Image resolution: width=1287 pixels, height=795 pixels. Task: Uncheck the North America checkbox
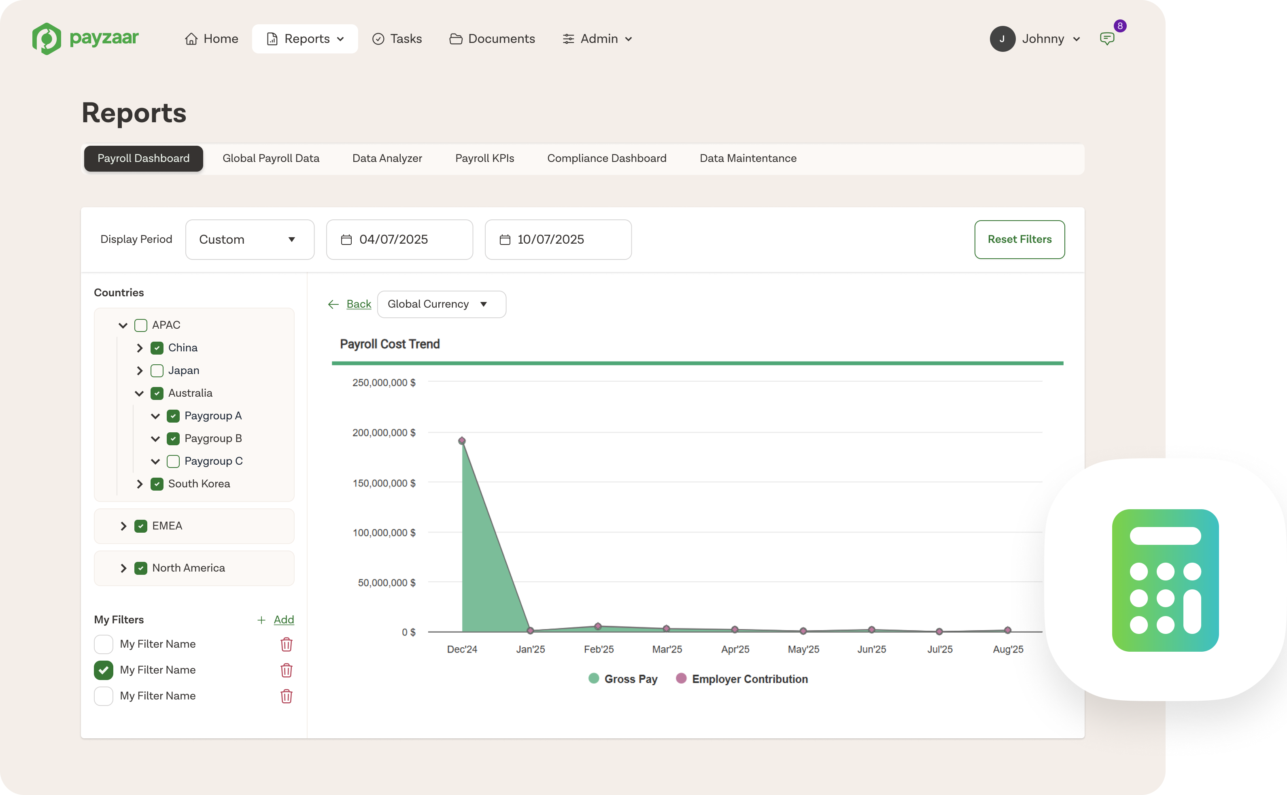click(x=140, y=568)
